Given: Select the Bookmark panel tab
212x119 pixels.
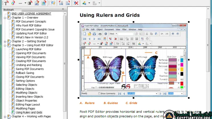Looking at the screenshot, I should [9, 10].
